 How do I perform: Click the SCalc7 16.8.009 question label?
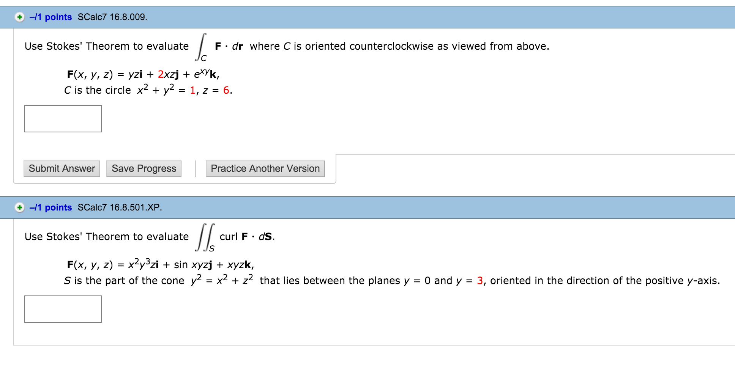click(112, 17)
